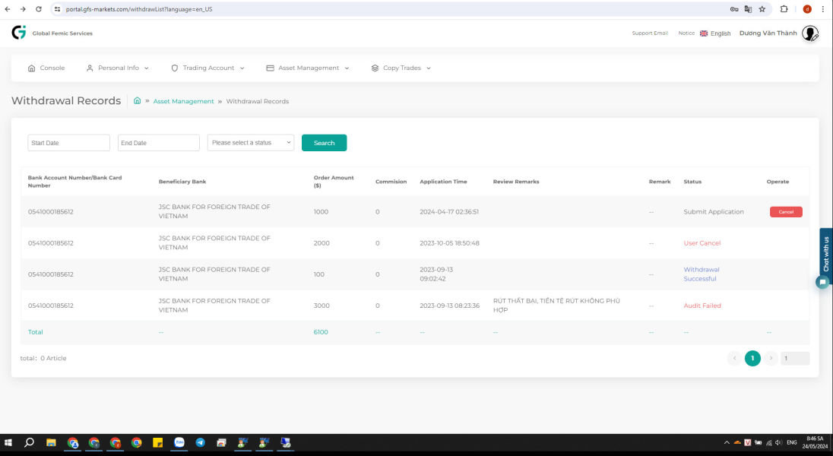
Task: Open Telegram from the taskbar
Action: 200,442
